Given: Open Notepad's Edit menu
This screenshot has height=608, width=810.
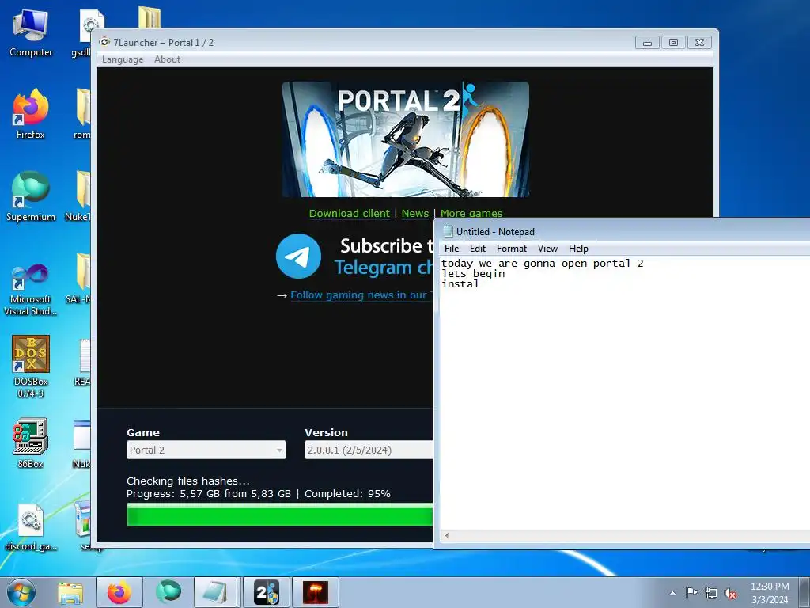Looking at the screenshot, I should 477,249.
